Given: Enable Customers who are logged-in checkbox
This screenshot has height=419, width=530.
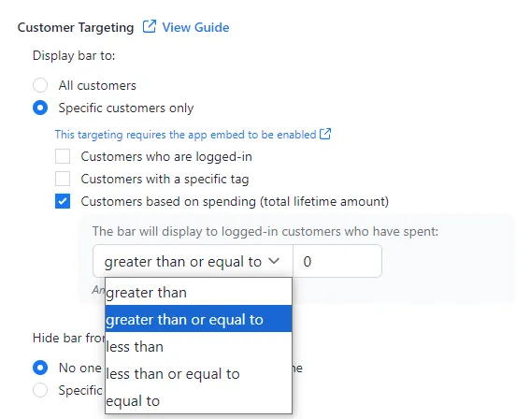Looking at the screenshot, I should (63, 156).
